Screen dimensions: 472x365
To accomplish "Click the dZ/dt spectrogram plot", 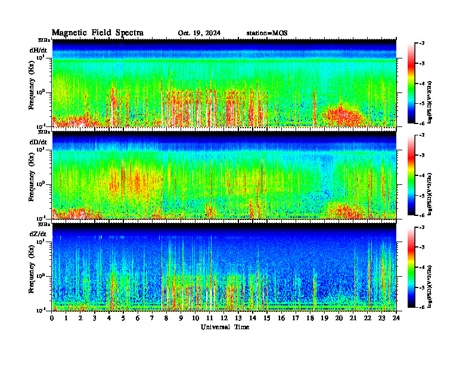I will pyautogui.click(x=224, y=267).
